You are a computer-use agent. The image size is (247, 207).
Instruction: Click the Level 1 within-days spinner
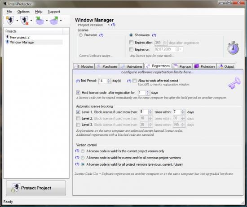pos(183,112)
